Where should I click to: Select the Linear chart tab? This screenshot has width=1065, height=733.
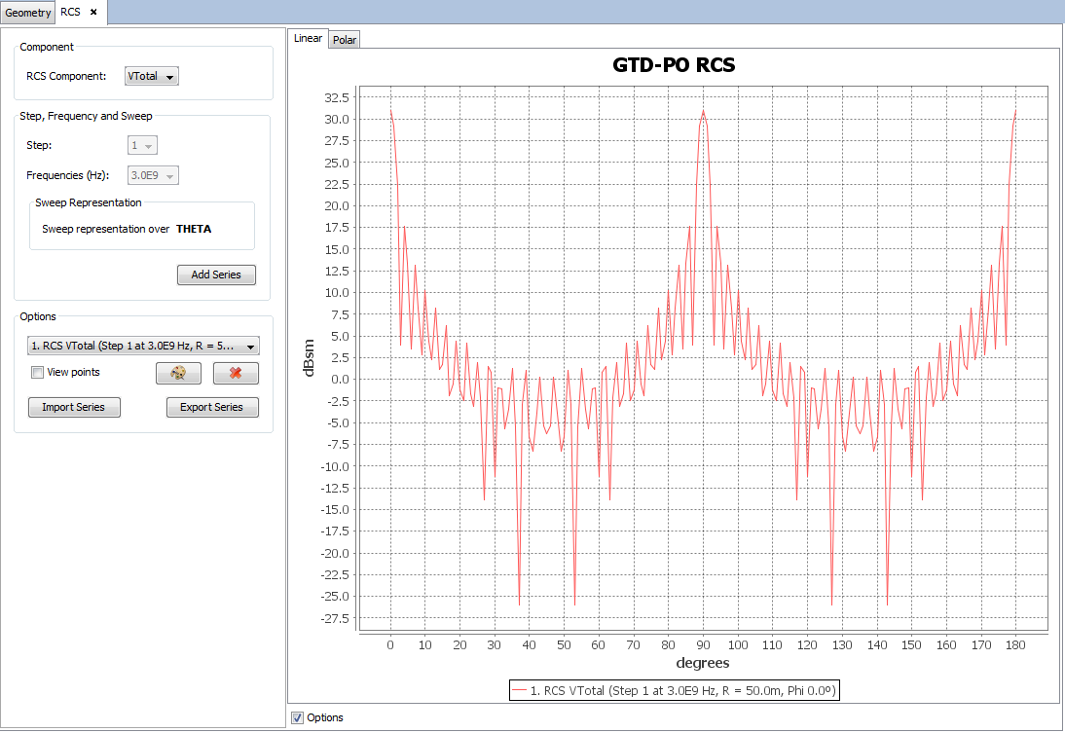[x=308, y=38]
